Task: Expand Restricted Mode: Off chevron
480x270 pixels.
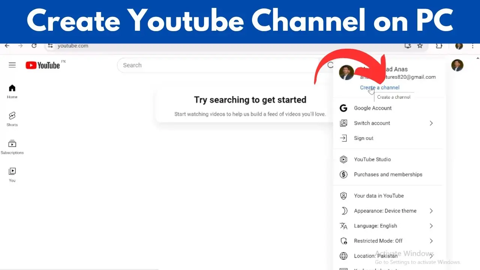Action: pos(431,241)
